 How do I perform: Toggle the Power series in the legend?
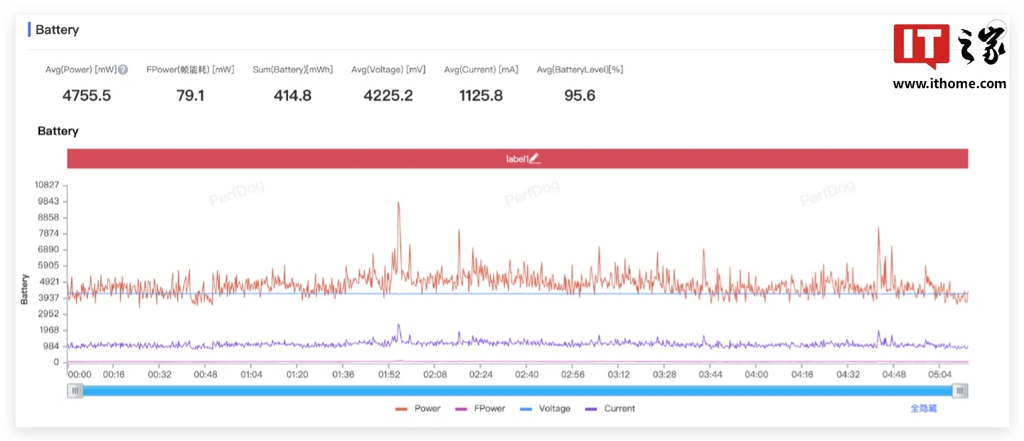(418, 409)
